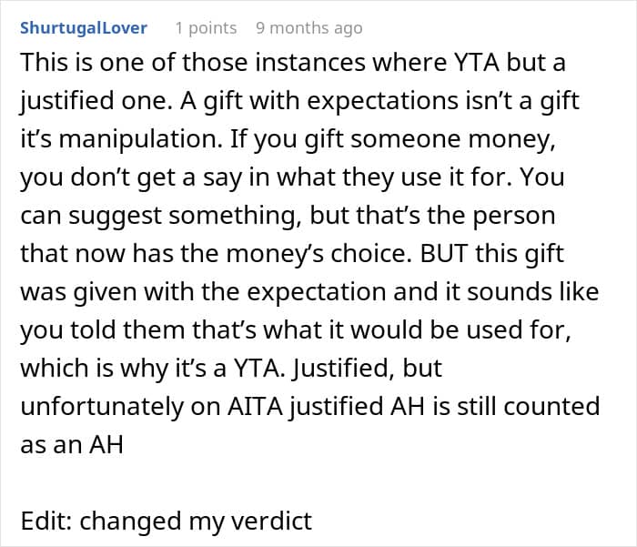The width and height of the screenshot is (637, 547).
Task: Click the word "manipulation" in the comment
Action: (141, 139)
